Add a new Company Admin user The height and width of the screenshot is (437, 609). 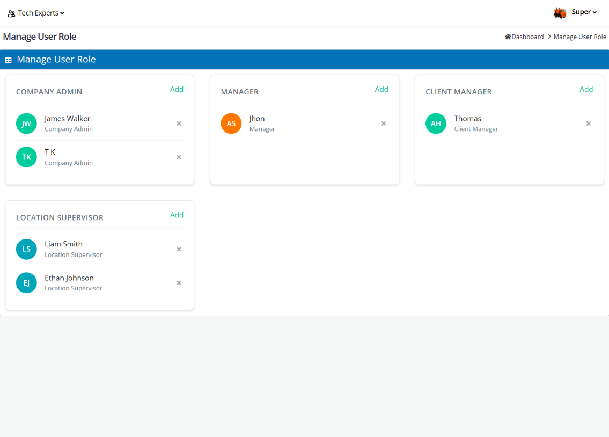click(x=177, y=89)
